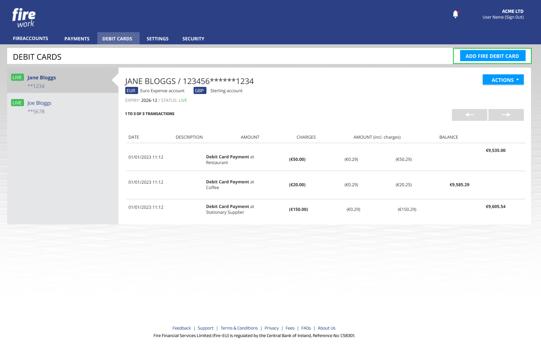Open the Terms & Conditions footer link
541x351 pixels.
pos(239,328)
